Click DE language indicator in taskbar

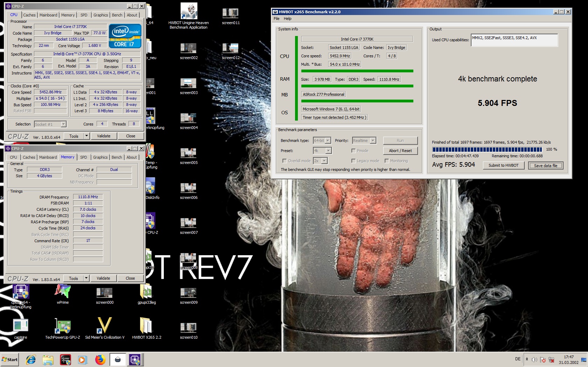(518, 359)
